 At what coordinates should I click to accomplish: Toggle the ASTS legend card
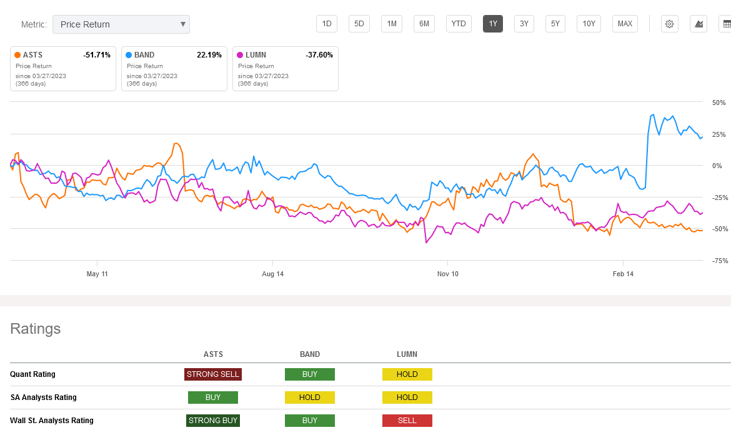pos(63,69)
